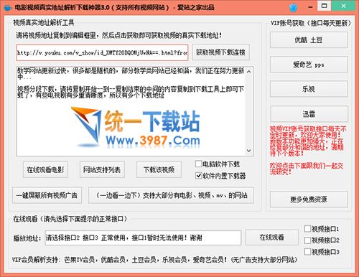Click into the video URL input field

click(102, 52)
